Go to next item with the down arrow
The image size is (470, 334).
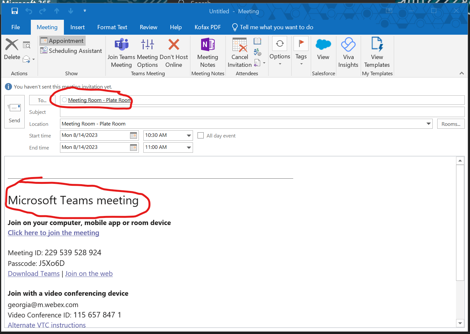point(71,11)
